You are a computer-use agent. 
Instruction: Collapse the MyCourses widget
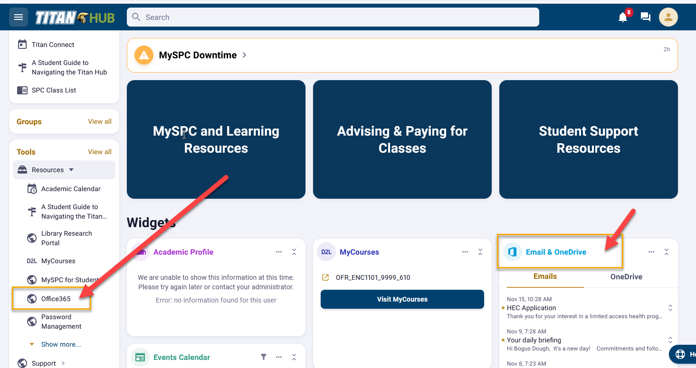(480, 252)
